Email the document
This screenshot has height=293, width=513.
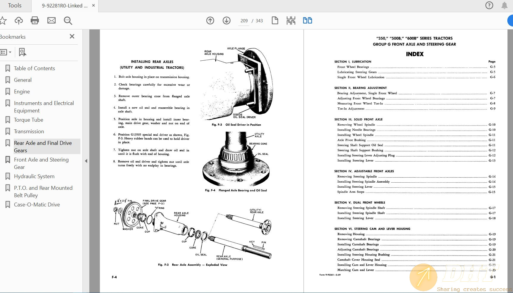(51, 21)
